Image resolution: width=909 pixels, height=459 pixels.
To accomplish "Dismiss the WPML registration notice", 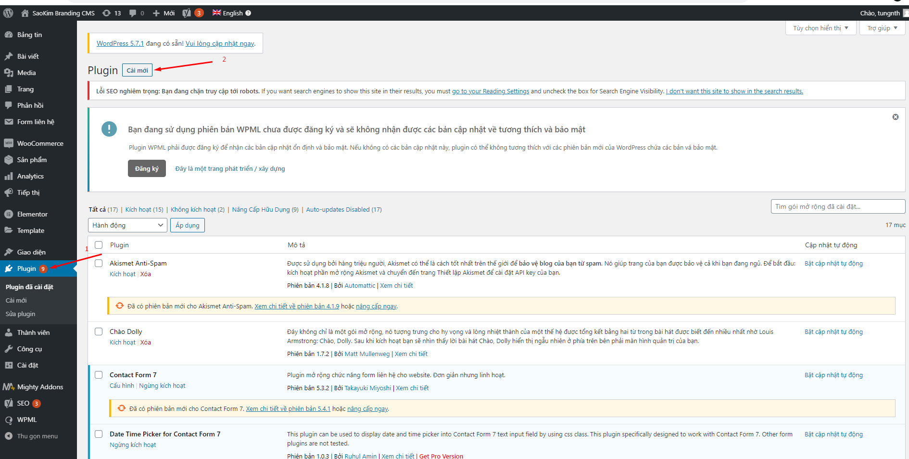I will [x=895, y=117].
